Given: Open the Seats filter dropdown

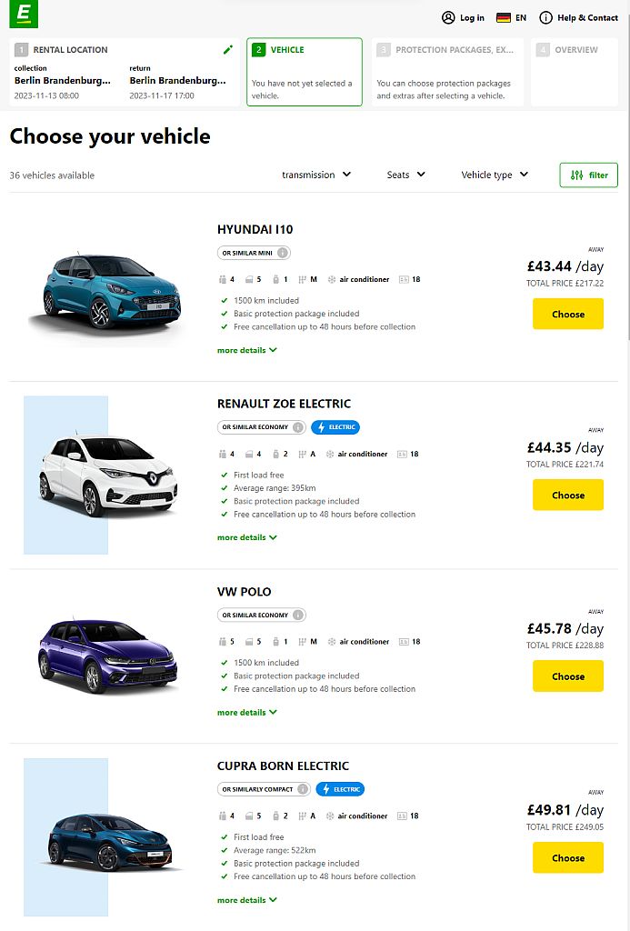Looking at the screenshot, I should click(405, 174).
